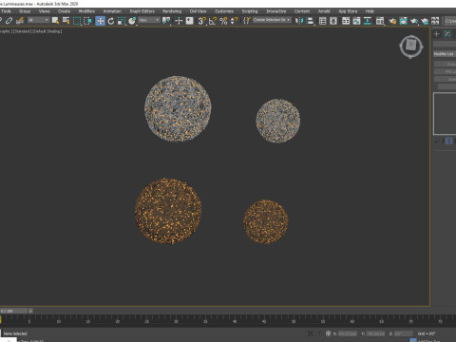The image size is (456, 342).
Task: Open the Select by Name dialog
Action: click(x=66, y=21)
